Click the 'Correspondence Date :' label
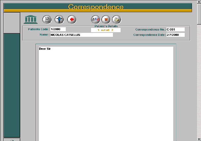This screenshot has height=141, width=201. click(150, 35)
